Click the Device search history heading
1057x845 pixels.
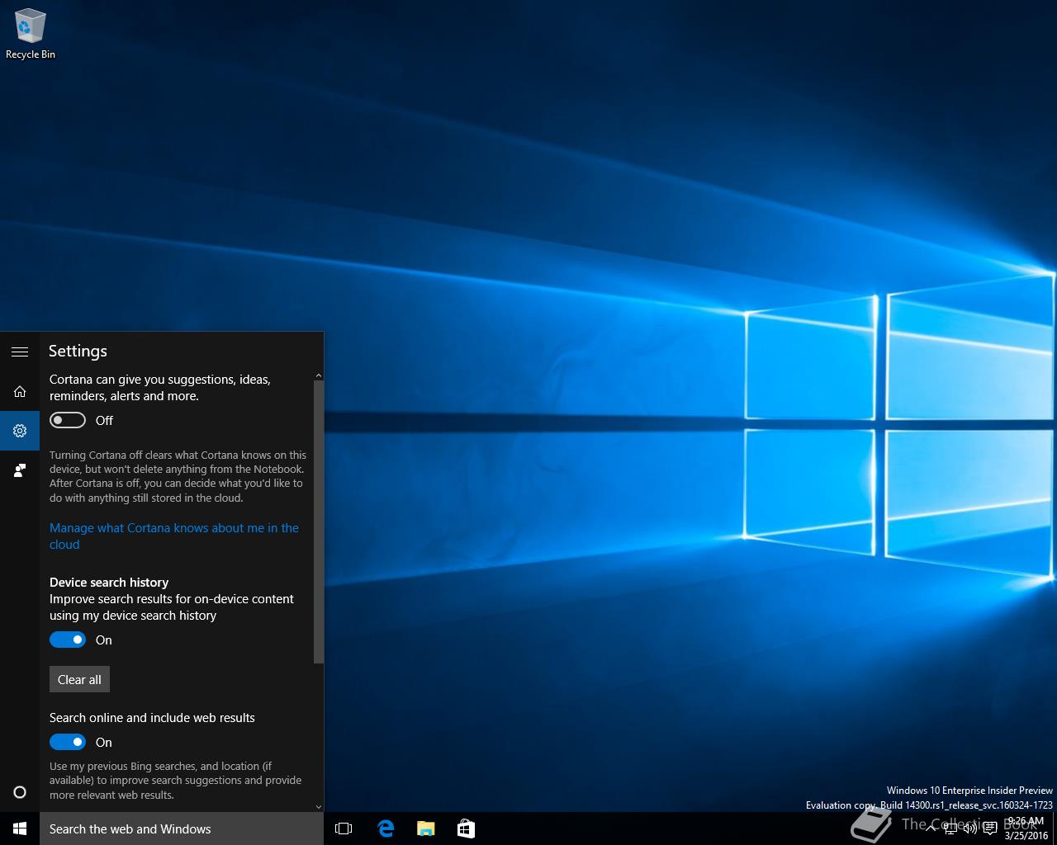point(109,582)
